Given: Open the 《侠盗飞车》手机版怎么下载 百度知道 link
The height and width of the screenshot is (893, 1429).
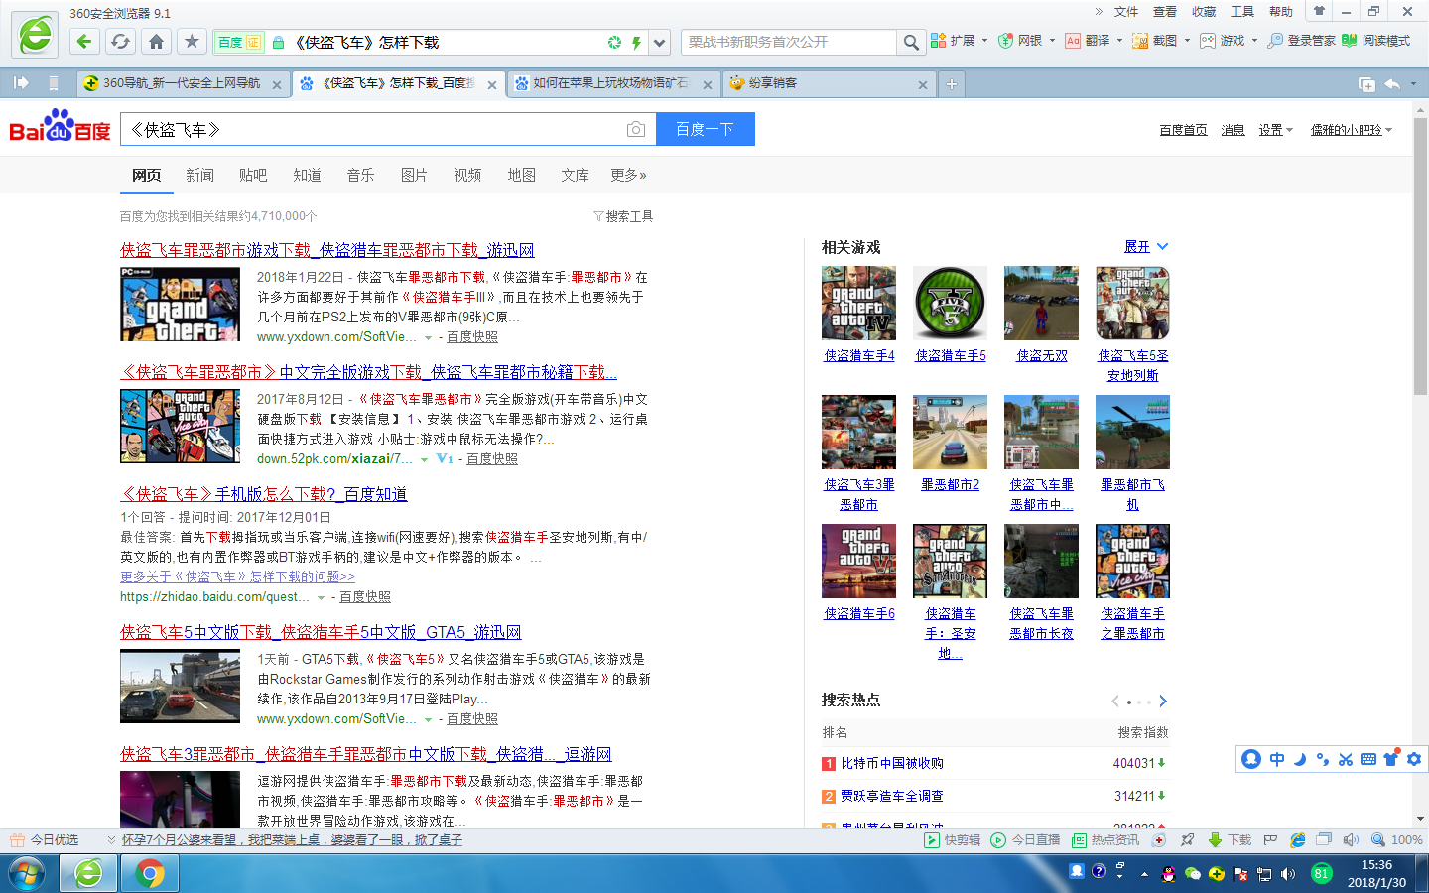Looking at the screenshot, I should point(264,494).
